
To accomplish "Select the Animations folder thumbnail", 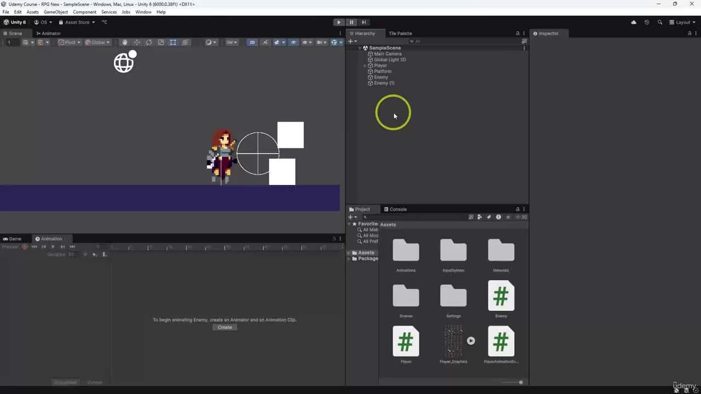I will [x=406, y=252].
